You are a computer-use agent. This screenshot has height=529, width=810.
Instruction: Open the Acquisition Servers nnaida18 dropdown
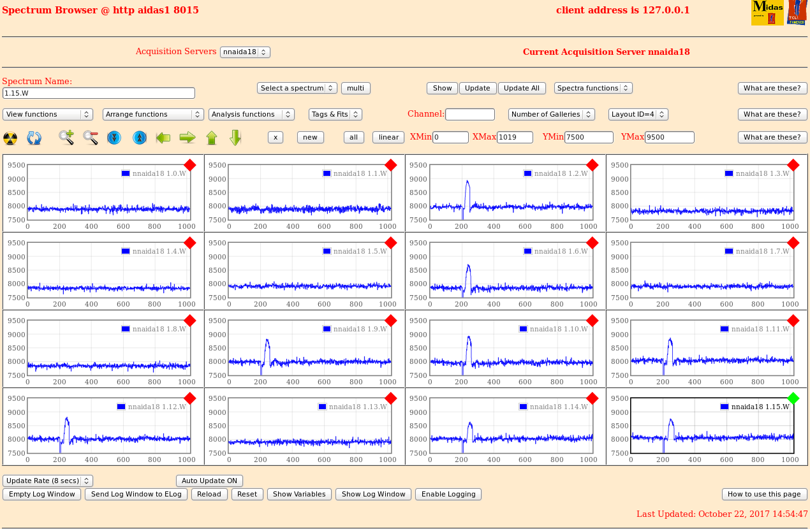pyautogui.click(x=245, y=52)
